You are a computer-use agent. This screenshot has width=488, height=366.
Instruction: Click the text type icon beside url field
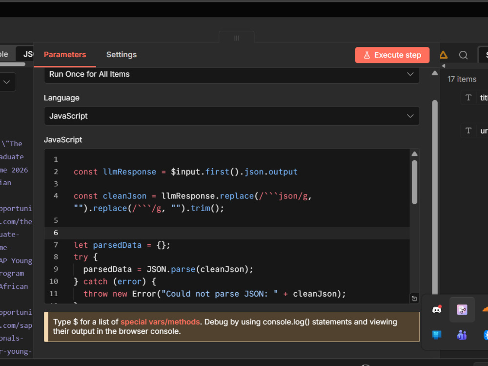(x=468, y=130)
